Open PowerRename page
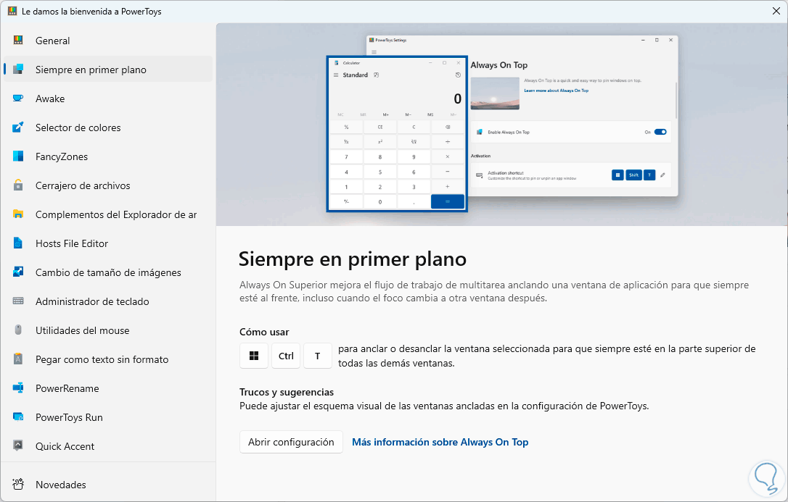 click(x=108, y=388)
